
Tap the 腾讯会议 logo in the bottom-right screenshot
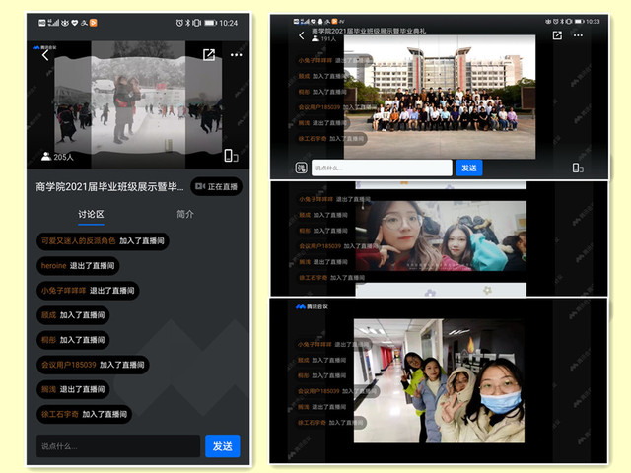pos(312,306)
